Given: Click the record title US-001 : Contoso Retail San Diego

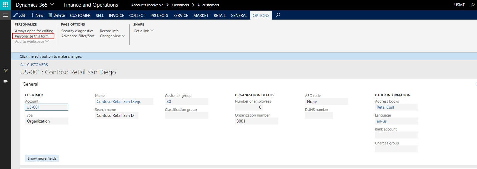Looking at the screenshot, I should 68,72.
